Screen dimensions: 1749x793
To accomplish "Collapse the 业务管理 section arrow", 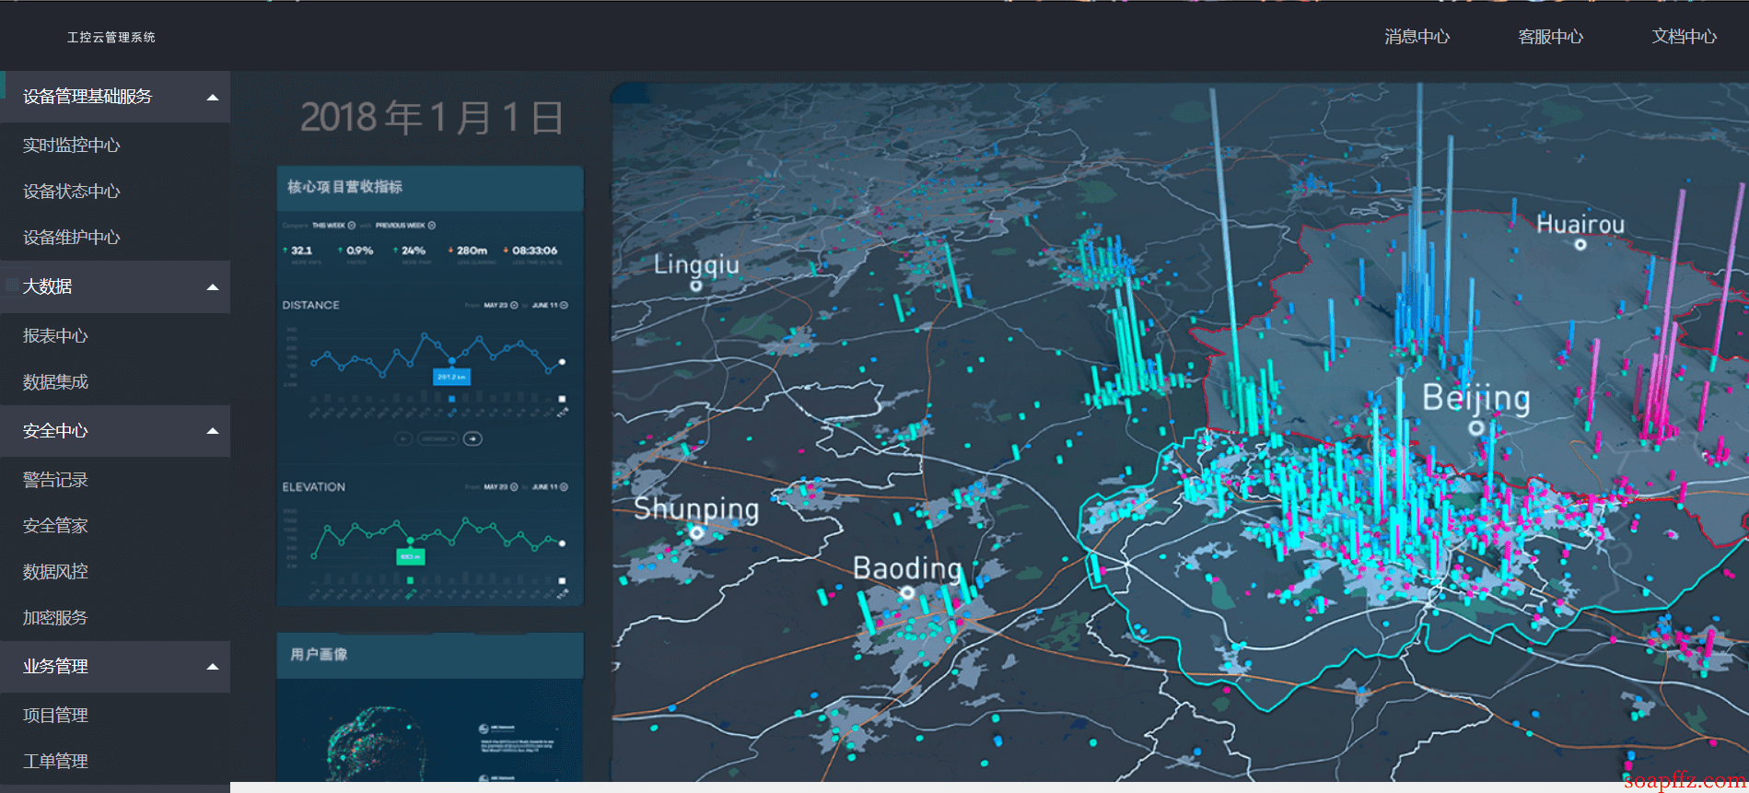I will pyautogui.click(x=213, y=667).
